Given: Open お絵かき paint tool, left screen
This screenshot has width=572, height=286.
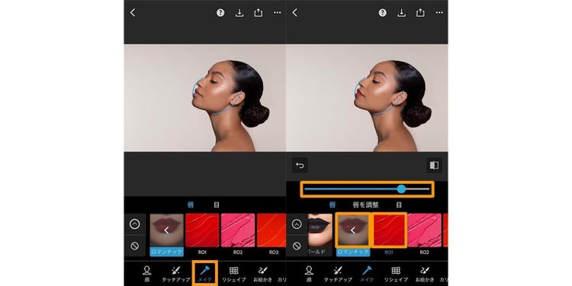Looking at the screenshot, I should pyautogui.click(x=262, y=274).
